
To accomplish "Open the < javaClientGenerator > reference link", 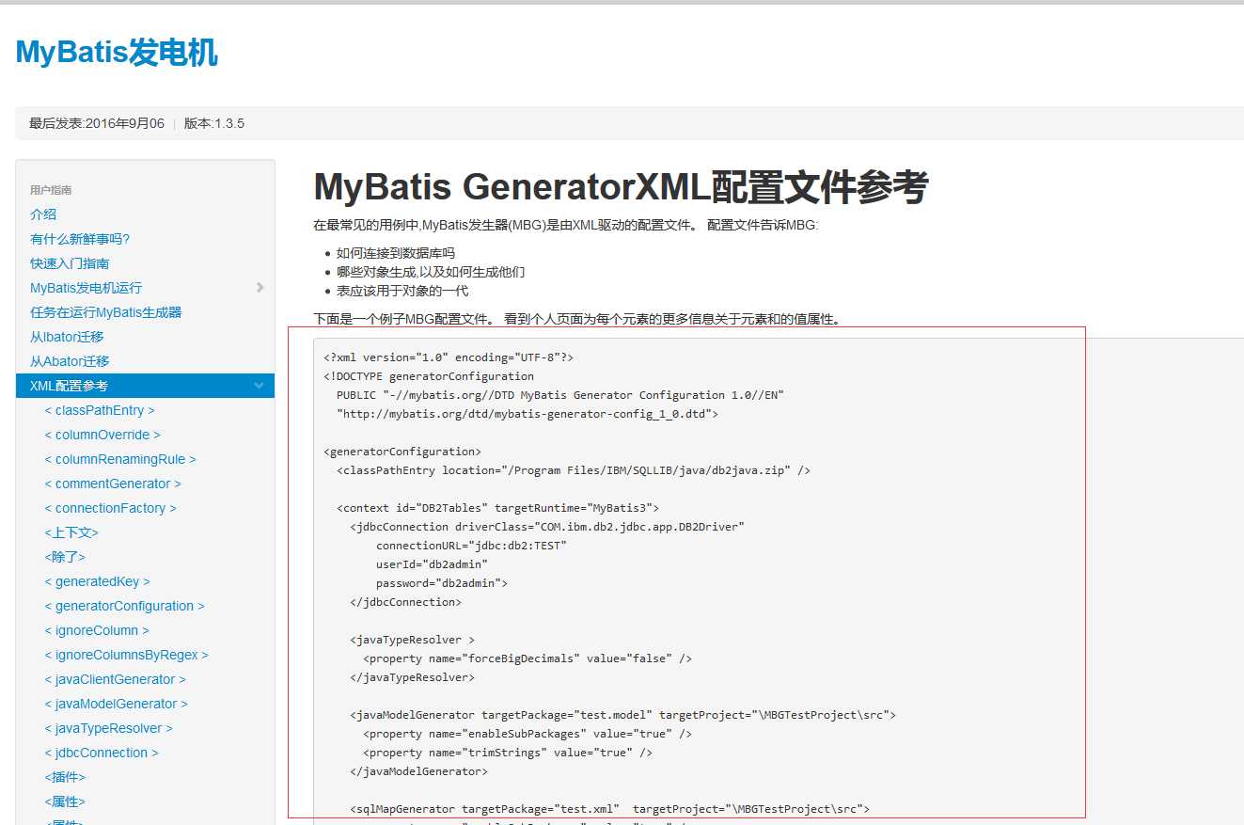I will (x=115, y=679).
